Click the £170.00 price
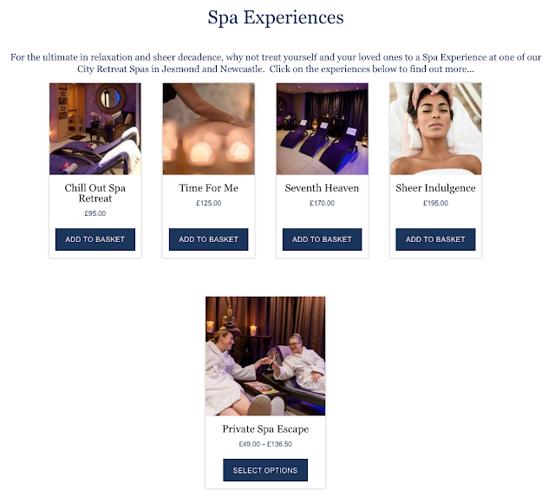The height and width of the screenshot is (497, 555). point(322,203)
